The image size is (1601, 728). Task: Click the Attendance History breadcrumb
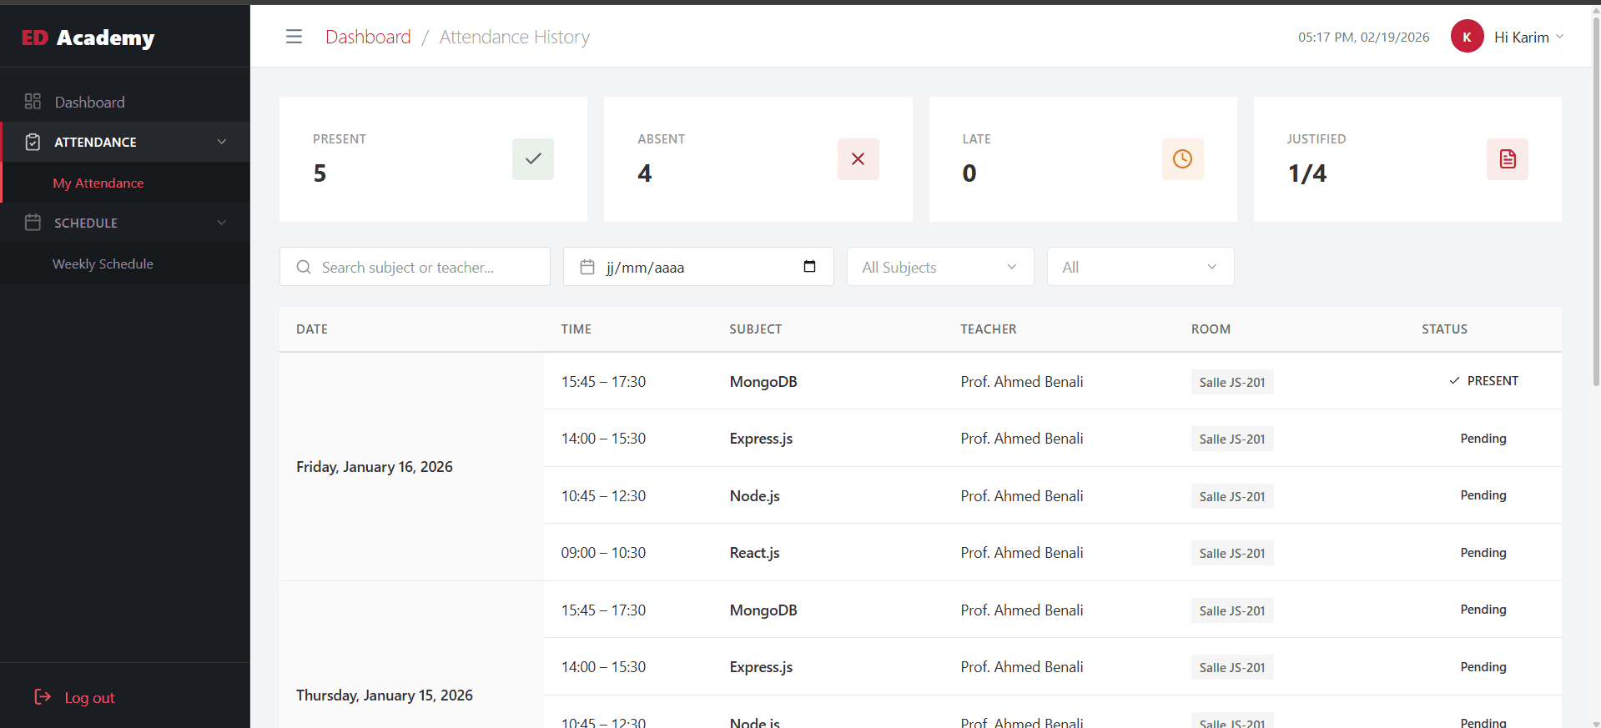click(515, 37)
